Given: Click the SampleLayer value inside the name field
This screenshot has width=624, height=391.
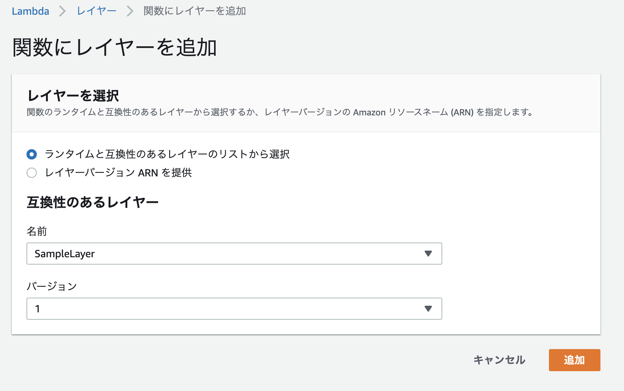Looking at the screenshot, I should click(65, 253).
